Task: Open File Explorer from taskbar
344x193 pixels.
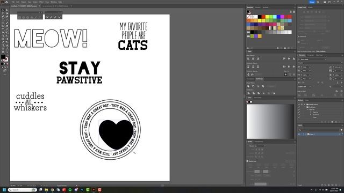Action: tap(46, 190)
